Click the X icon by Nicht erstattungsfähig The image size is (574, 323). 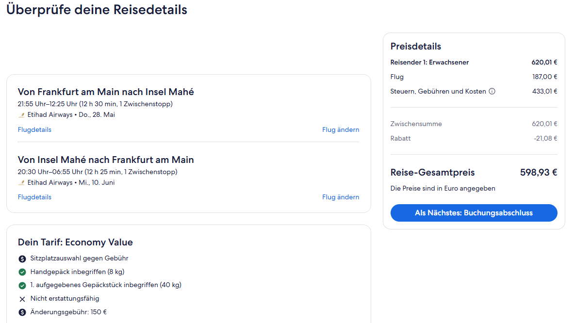tap(22, 299)
